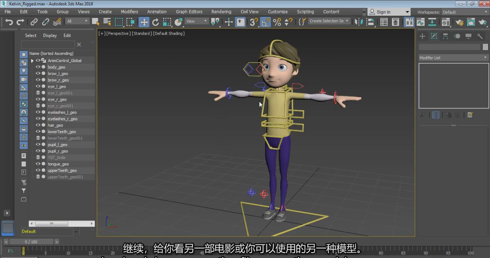Open the Modifier List dropdown
Image resolution: width=490 pixels, height=258 pixels.
[453, 58]
